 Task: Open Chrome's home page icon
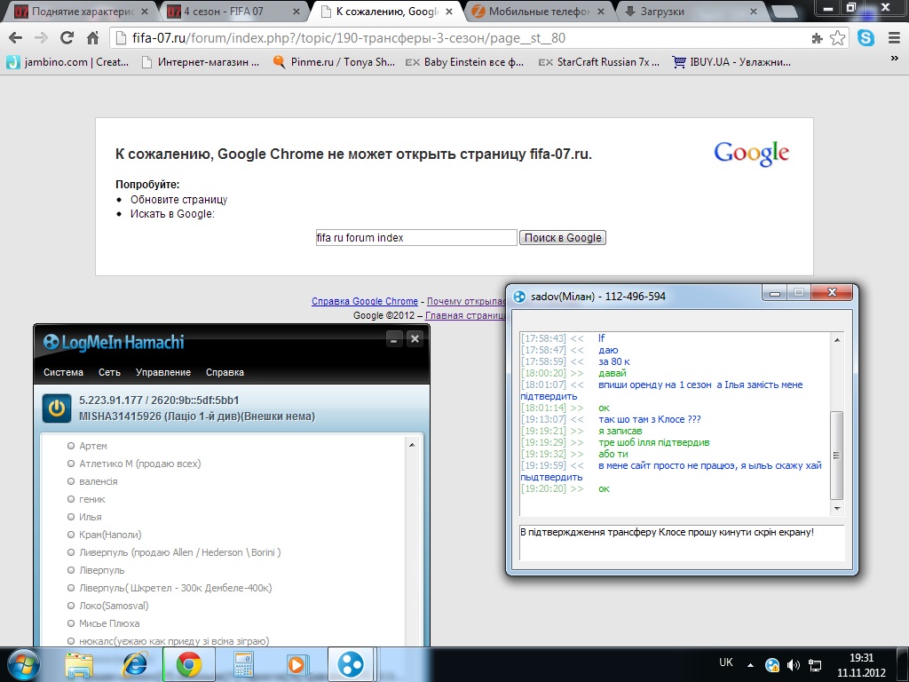click(92, 38)
